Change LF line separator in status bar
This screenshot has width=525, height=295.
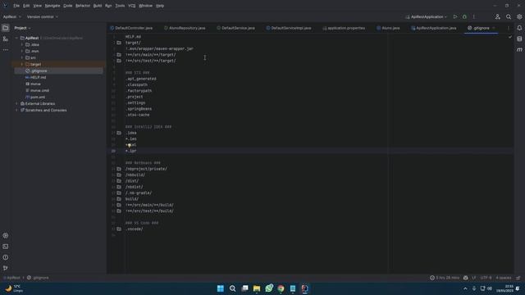pos(474,278)
